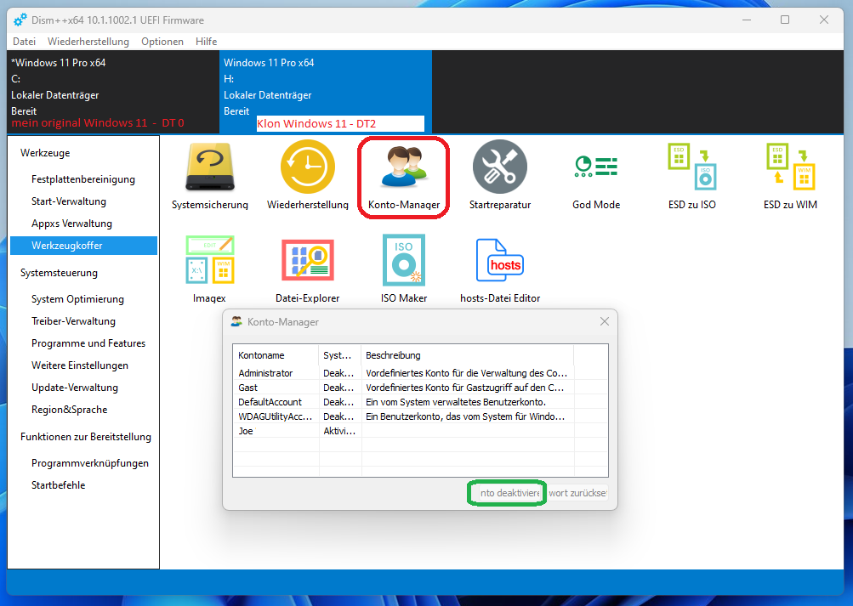Select Werkzeugkoffer in sidebar
853x606 pixels.
(x=84, y=246)
